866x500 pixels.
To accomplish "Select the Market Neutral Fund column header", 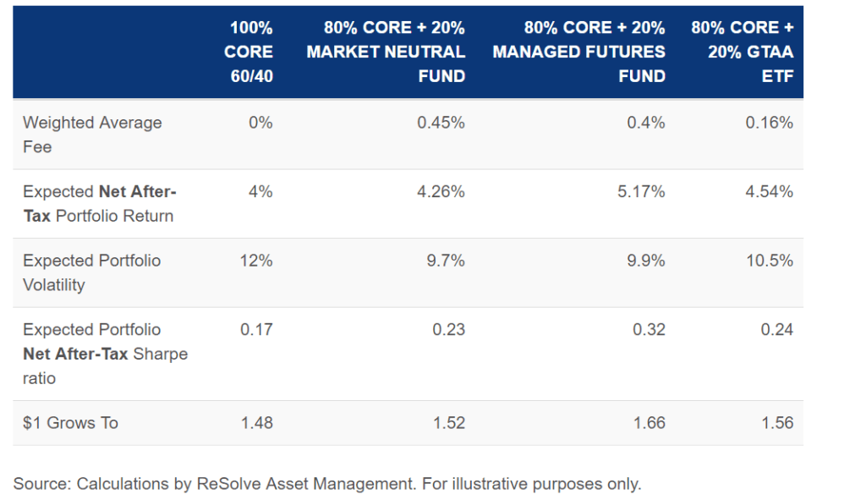I will (386, 52).
